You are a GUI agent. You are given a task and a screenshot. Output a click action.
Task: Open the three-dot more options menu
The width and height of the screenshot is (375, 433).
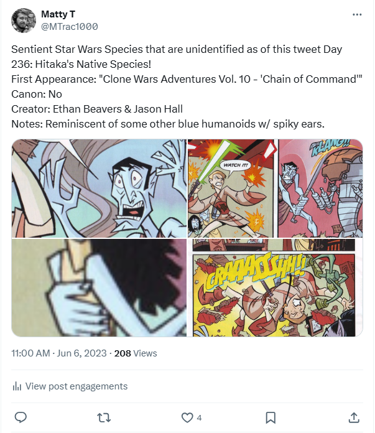click(x=357, y=15)
